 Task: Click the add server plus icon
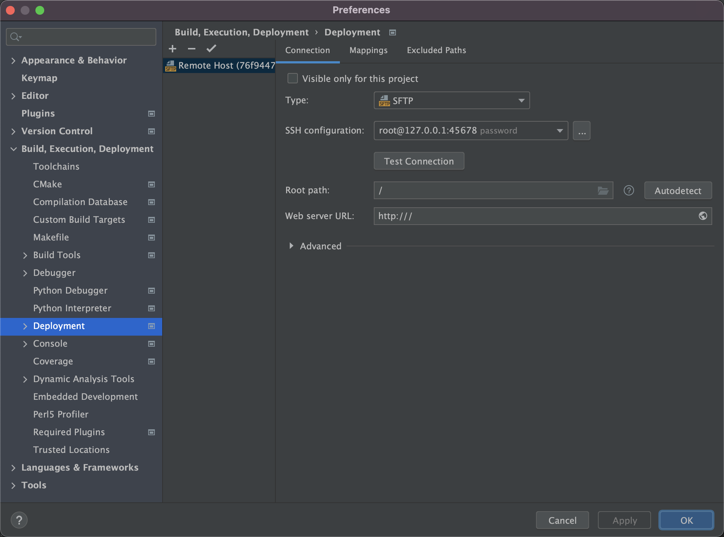[x=173, y=49]
